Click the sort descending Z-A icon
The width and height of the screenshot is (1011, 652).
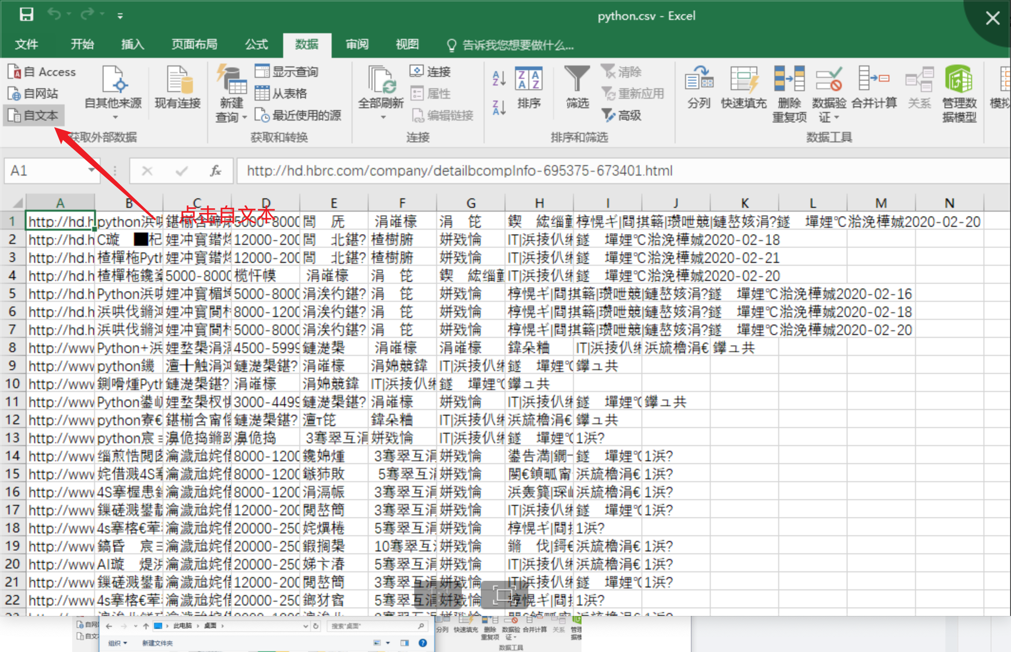coord(499,107)
